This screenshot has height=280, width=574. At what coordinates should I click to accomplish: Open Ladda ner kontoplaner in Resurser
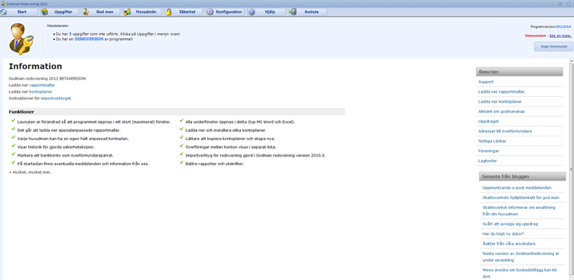pyautogui.click(x=500, y=102)
